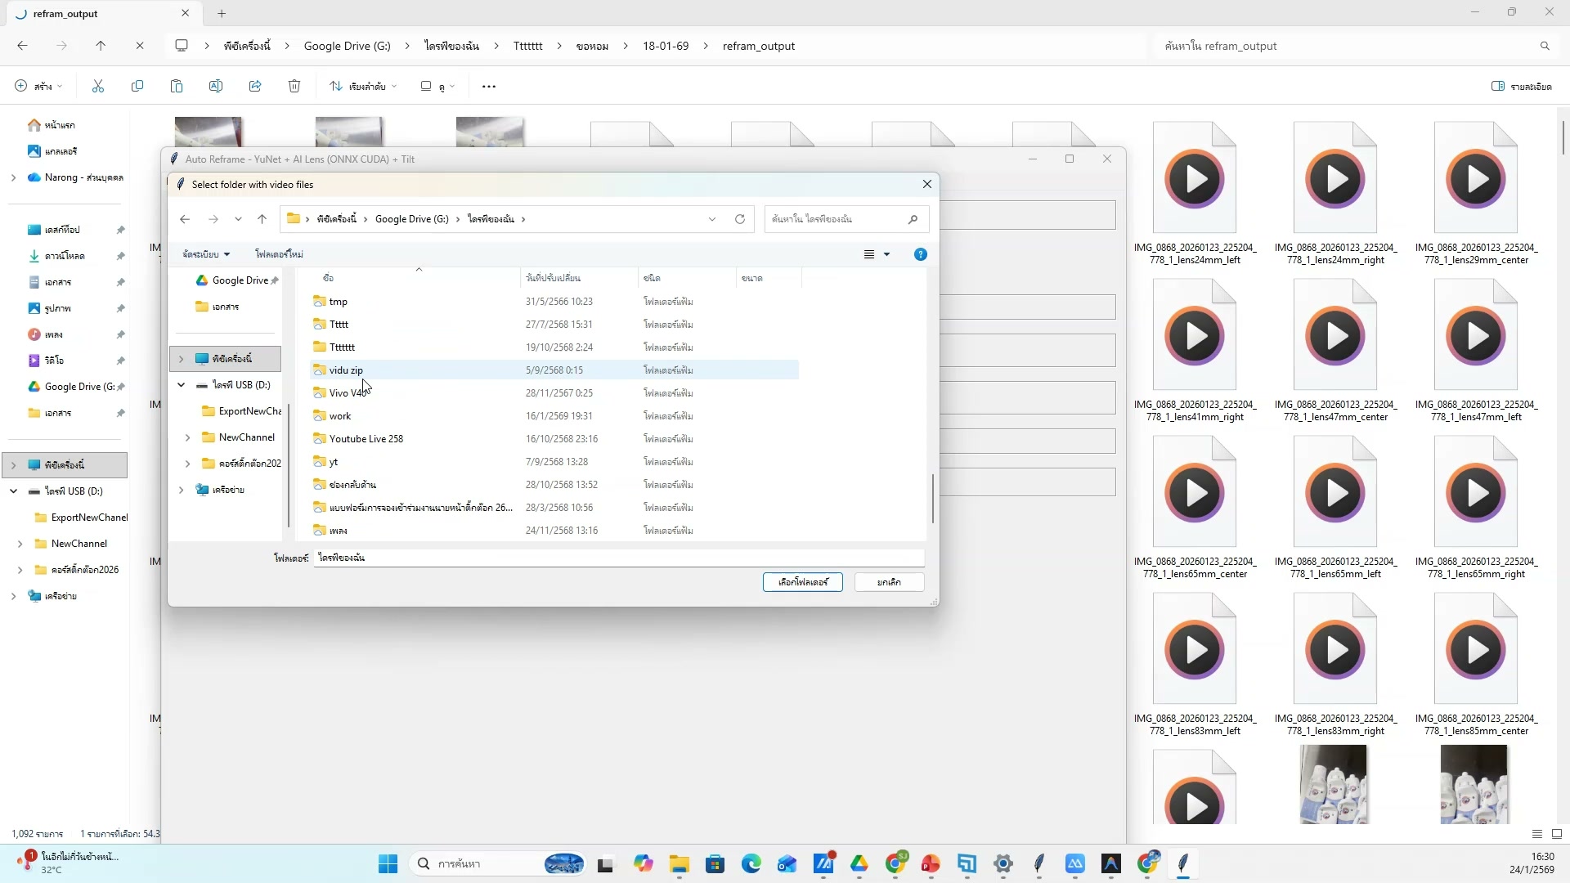
Task: Click the select folder button
Action: pos(802,582)
